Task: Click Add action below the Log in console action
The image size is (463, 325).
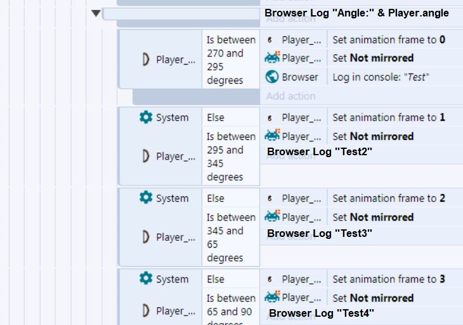Action: (x=291, y=96)
